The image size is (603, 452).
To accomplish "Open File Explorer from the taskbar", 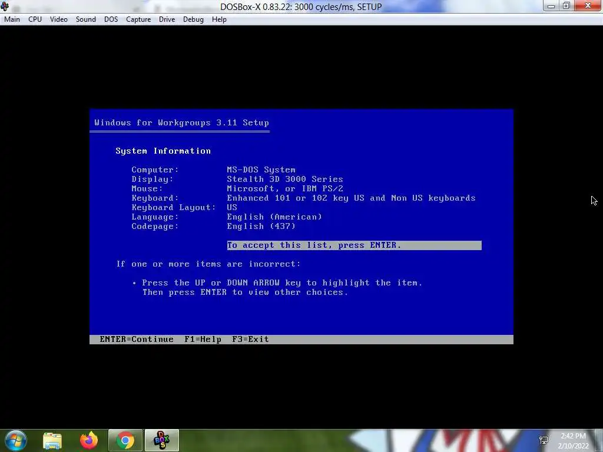I will [x=52, y=440].
